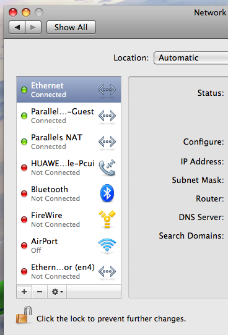228x335 pixels.
Task: Click the Parallels NAT arrows icon
Action: point(107,142)
